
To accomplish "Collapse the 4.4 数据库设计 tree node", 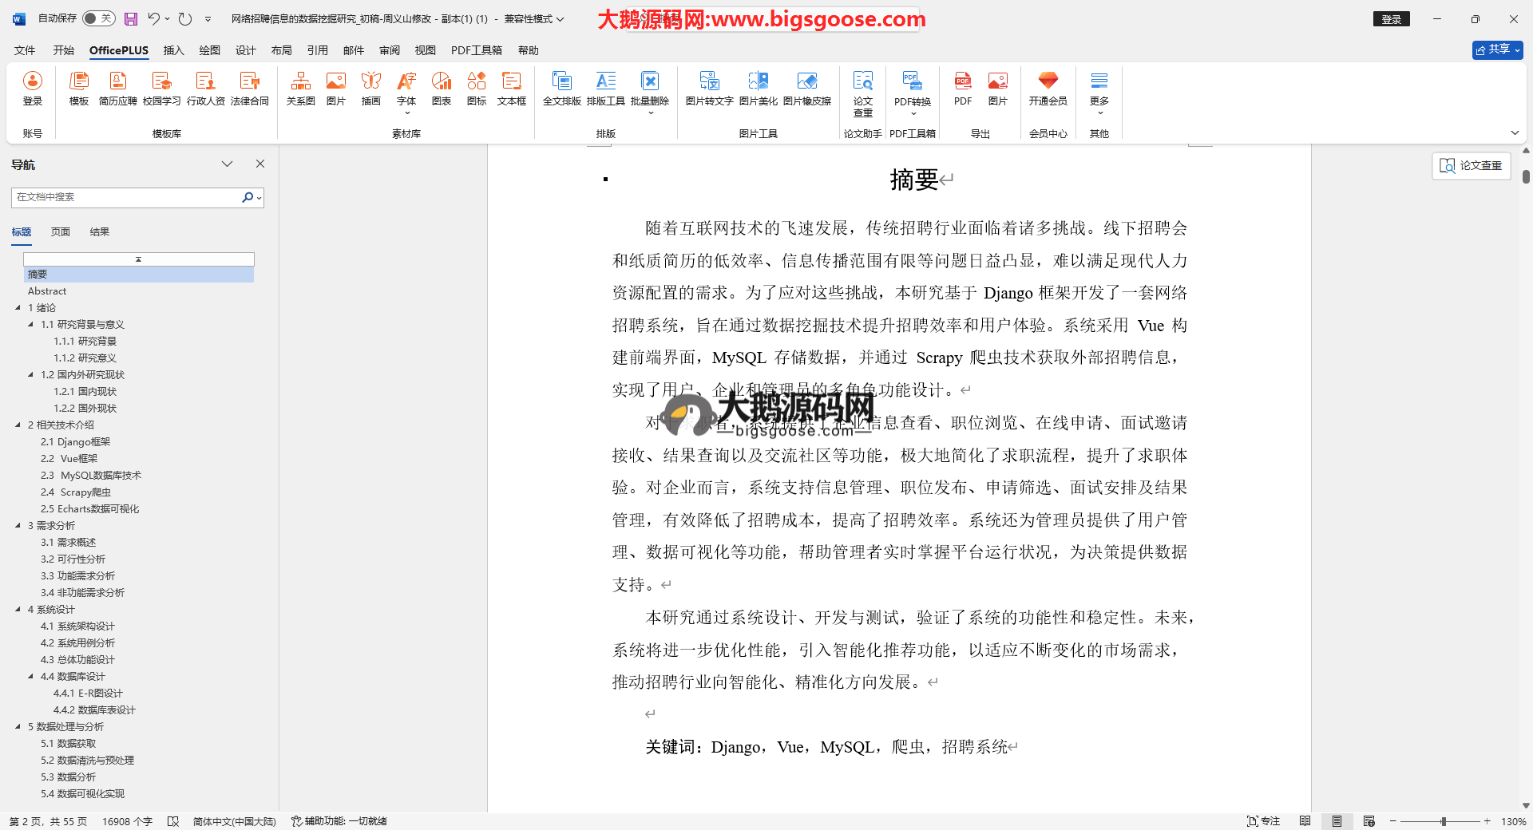I will click(x=31, y=676).
